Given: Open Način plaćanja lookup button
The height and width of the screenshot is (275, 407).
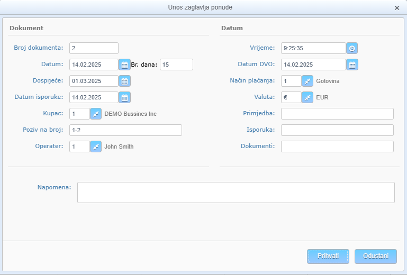Looking at the screenshot, I should click(x=307, y=81).
